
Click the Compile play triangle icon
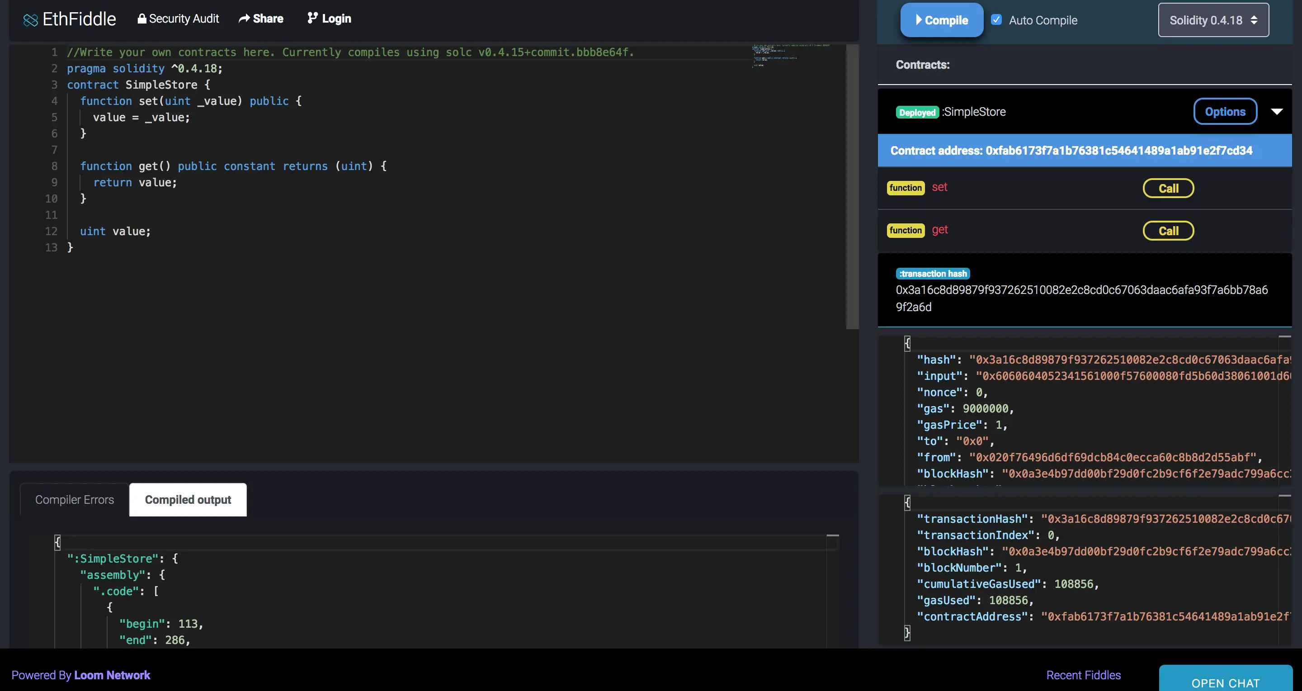coord(918,20)
